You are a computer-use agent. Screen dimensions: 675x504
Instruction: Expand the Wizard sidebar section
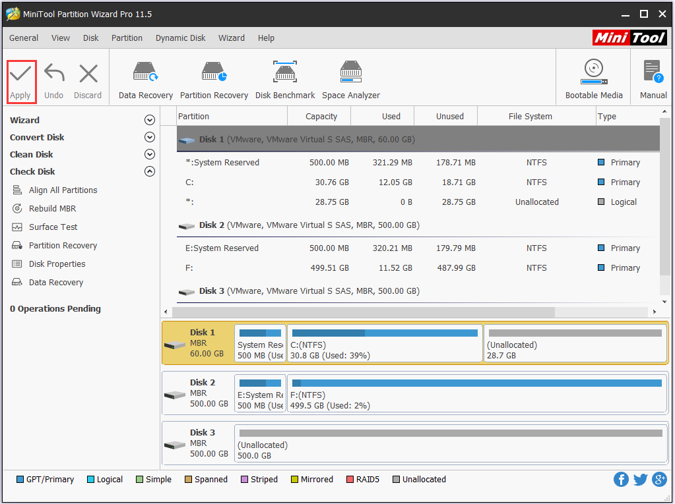[x=150, y=121]
